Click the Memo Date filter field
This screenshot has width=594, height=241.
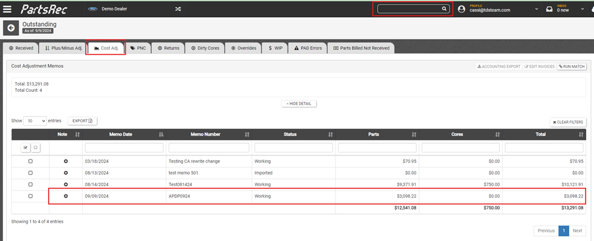click(124, 147)
